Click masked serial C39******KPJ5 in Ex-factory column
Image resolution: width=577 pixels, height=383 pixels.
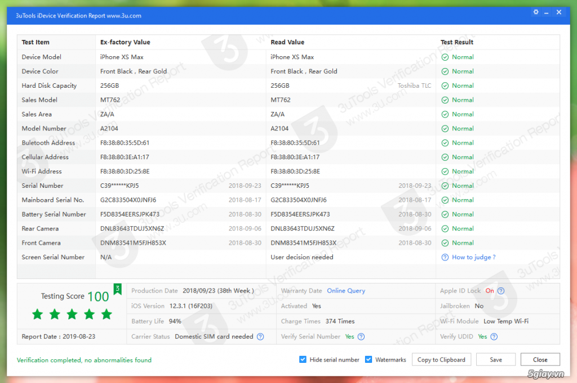click(119, 186)
